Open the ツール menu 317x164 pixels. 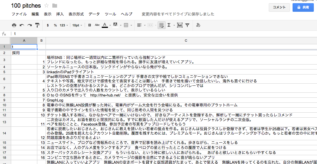point(110,14)
